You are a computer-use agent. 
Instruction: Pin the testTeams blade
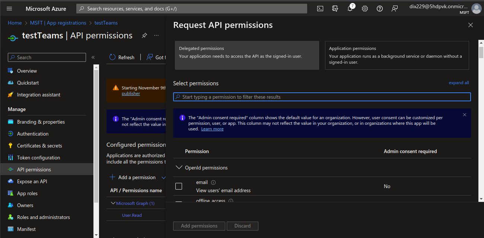[144, 35]
